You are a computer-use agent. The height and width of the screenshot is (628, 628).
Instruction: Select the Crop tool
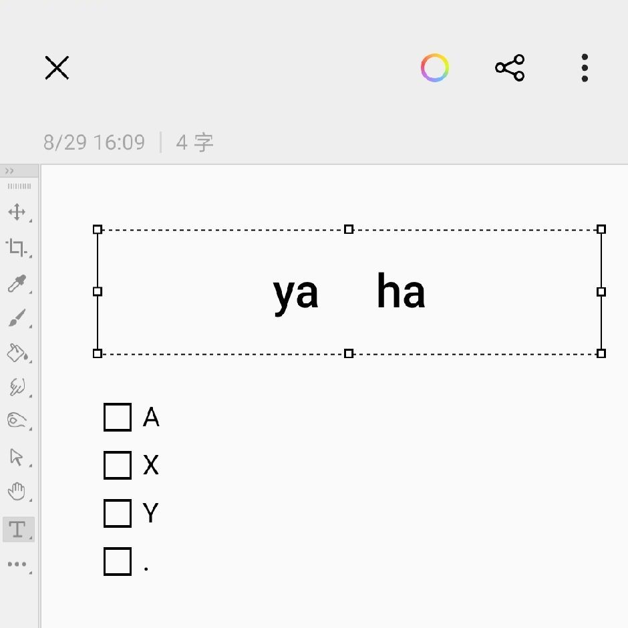pos(17,249)
